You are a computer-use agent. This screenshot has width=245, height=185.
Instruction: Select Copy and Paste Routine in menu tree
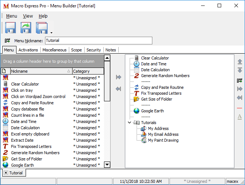coord(162,87)
